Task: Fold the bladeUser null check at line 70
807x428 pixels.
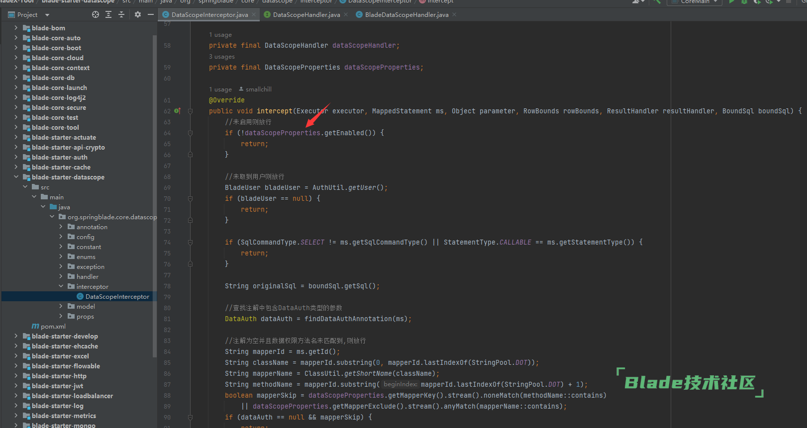Action: [190, 198]
